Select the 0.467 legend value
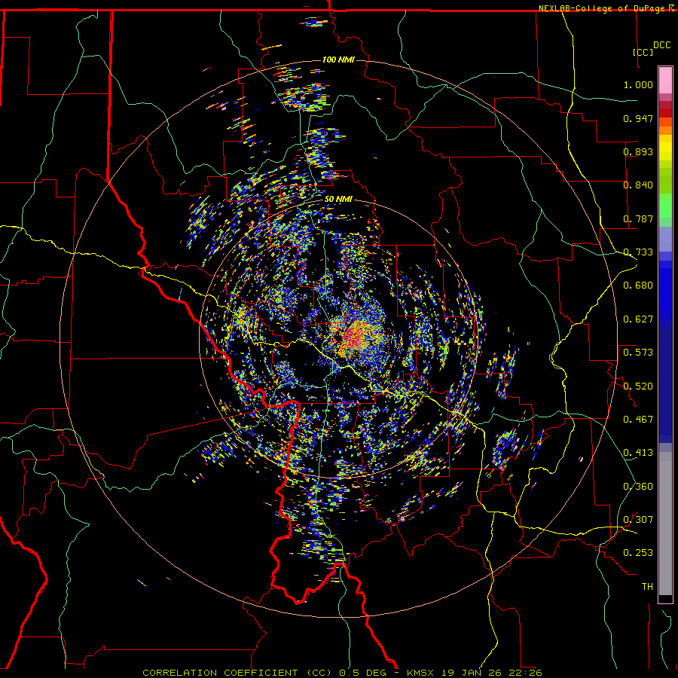Viewport: 678px width, 678px height. pos(638,420)
